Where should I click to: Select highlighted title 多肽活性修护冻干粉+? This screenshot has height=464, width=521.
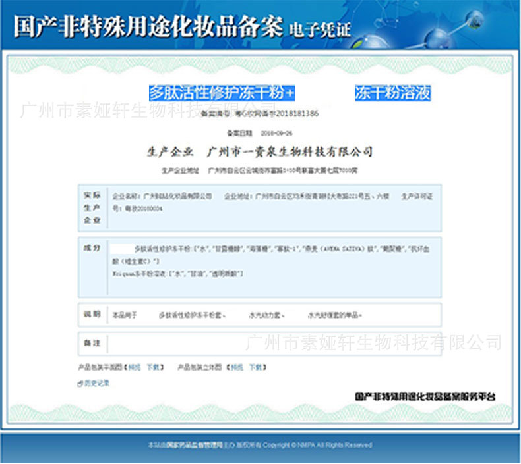click(x=222, y=93)
